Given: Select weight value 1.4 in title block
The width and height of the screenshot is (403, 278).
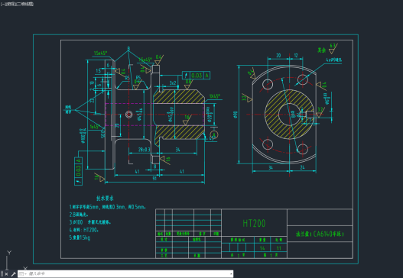Looking at the screenshot, I should coord(262,248).
